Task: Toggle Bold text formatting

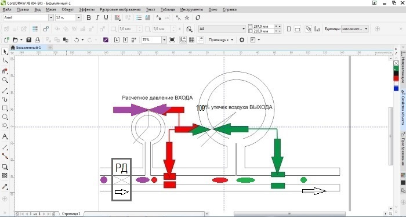Action: [x=89, y=17]
